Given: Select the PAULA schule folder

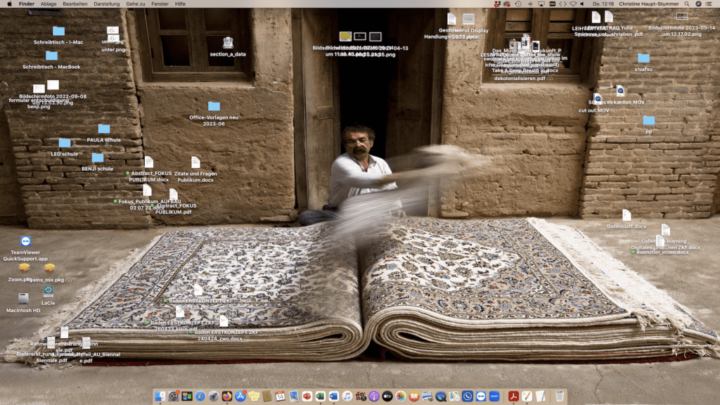Looking at the screenshot, I should coord(104,129).
